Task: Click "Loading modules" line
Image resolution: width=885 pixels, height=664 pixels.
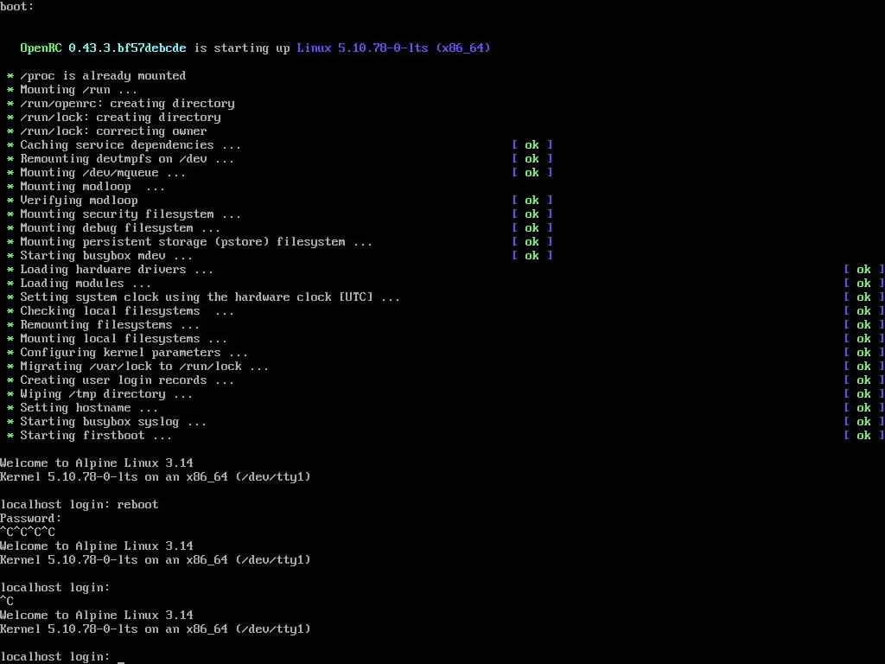Action: (x=86, y=284)
